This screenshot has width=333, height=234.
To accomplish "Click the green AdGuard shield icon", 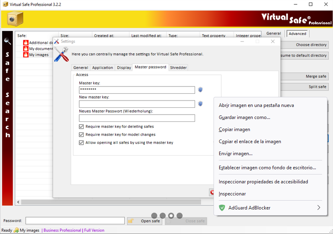I will (222, 208).
